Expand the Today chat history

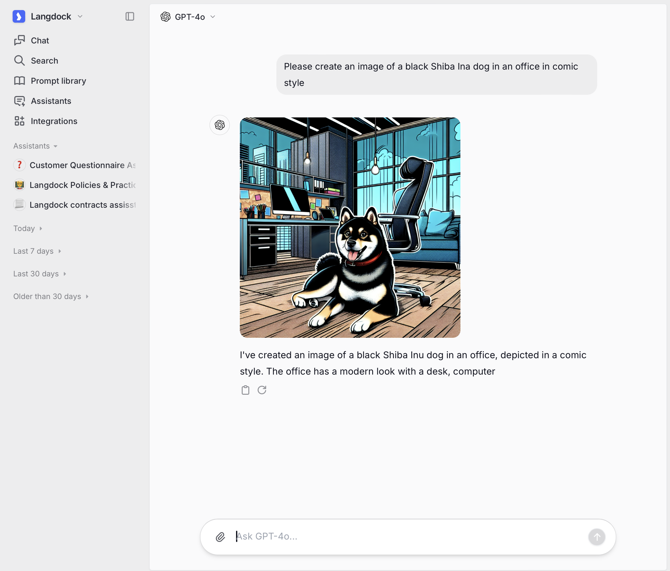click(x=28, y=228)
